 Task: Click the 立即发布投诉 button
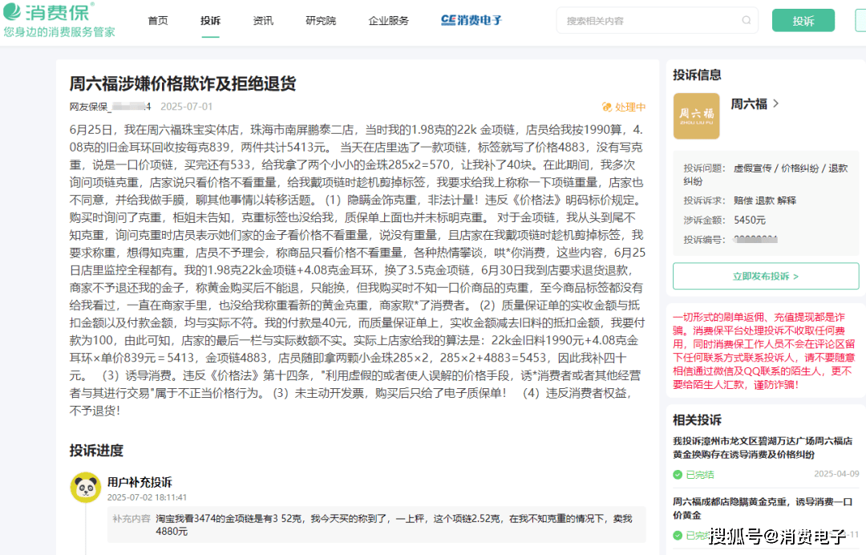click(x=766, y=276)
